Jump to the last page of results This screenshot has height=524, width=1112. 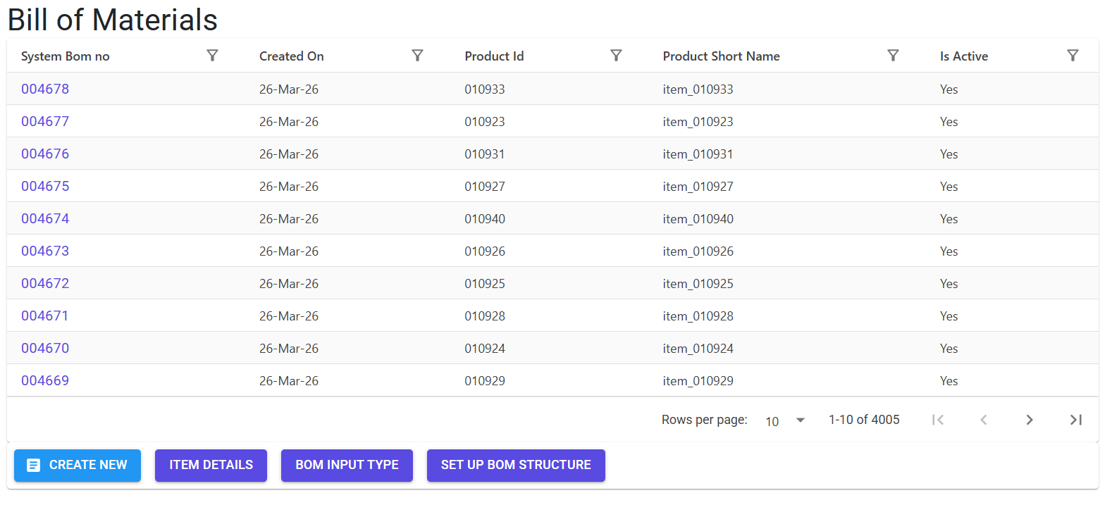[1075, 420]
